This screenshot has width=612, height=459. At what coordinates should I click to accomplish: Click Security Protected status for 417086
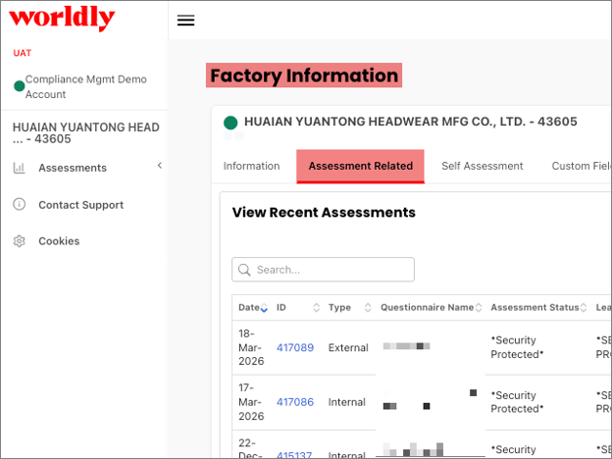coord(517,402)
